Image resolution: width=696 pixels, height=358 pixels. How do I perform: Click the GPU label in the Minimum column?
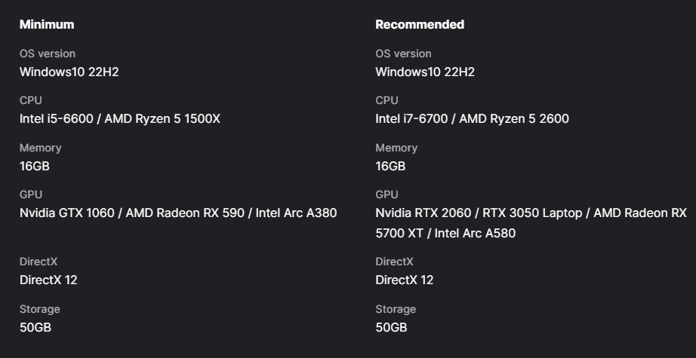click(x=31, y=194)
